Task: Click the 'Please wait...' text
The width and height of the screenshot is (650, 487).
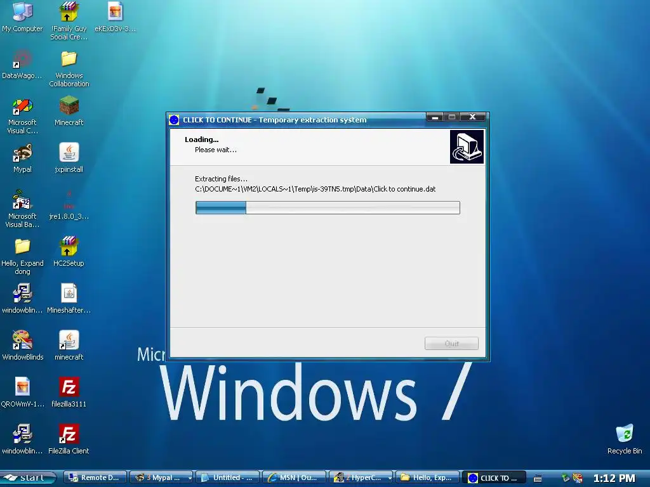Action: [x=216, y=150]
